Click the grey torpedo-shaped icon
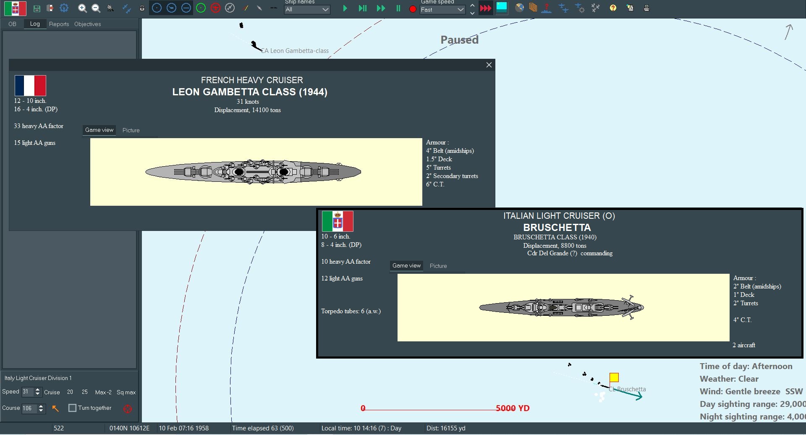The image size is (806, 435). [259, 8]
